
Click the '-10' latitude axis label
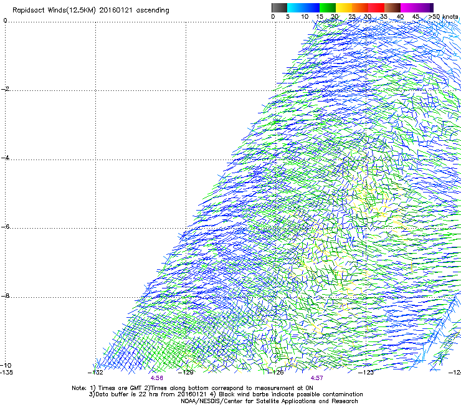[x=6, y=365]
